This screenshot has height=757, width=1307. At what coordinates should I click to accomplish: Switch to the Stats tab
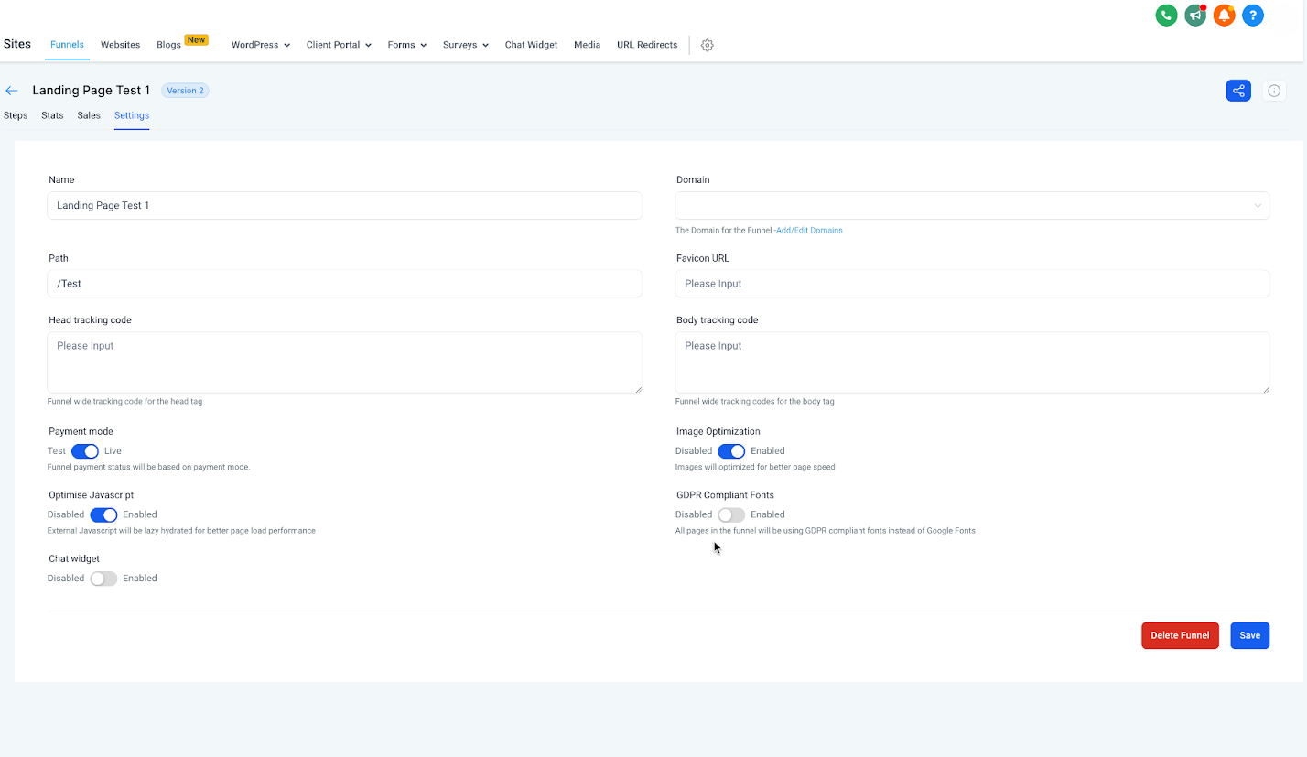52,115
